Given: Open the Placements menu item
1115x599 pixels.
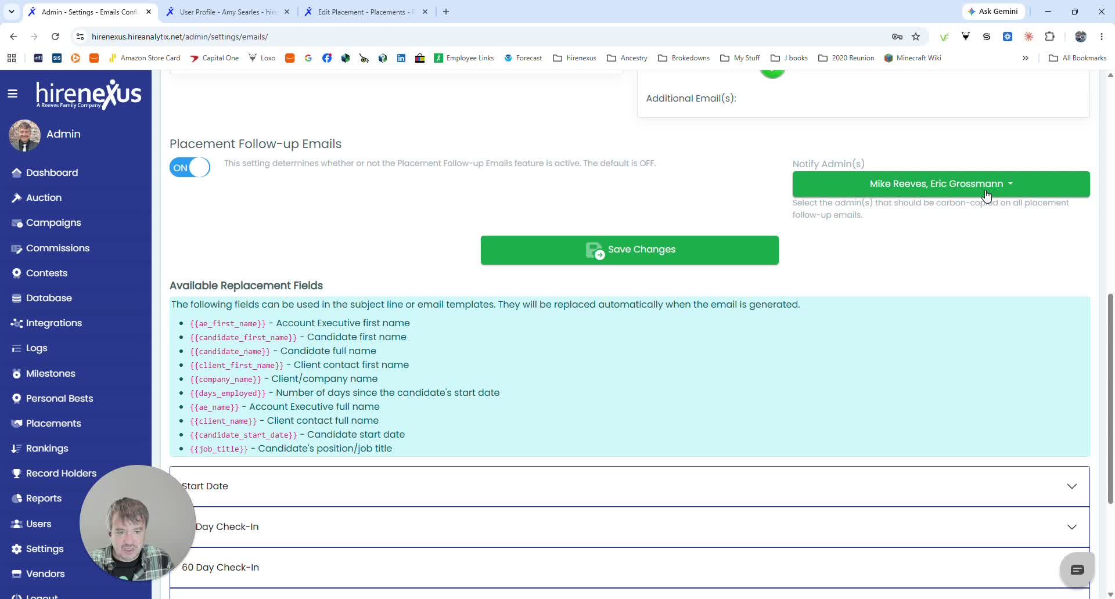Looking at the screenshot, I should tap(53, 423).
